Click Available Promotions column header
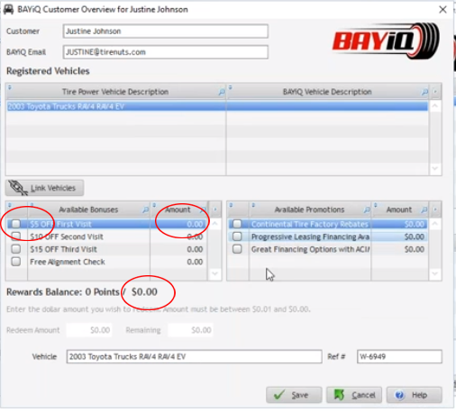The height and width of the screenshot is (411, 456). tap(309, 210)
